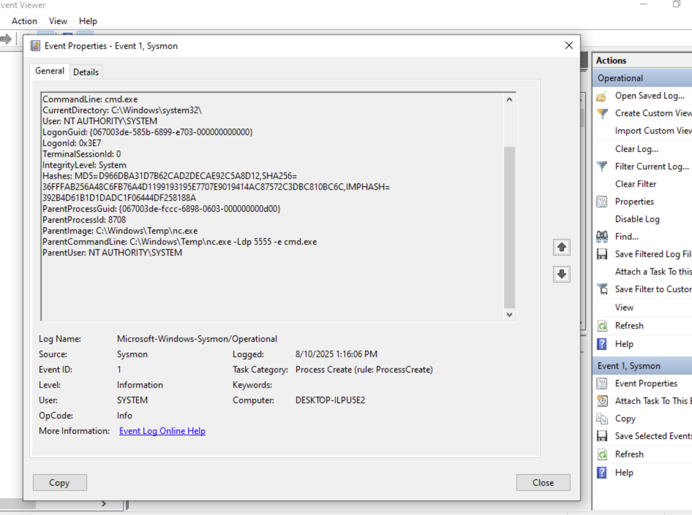Click the IntegrityLevel: System line
This screenshot has width=692, height=515.
coord(84,165)
